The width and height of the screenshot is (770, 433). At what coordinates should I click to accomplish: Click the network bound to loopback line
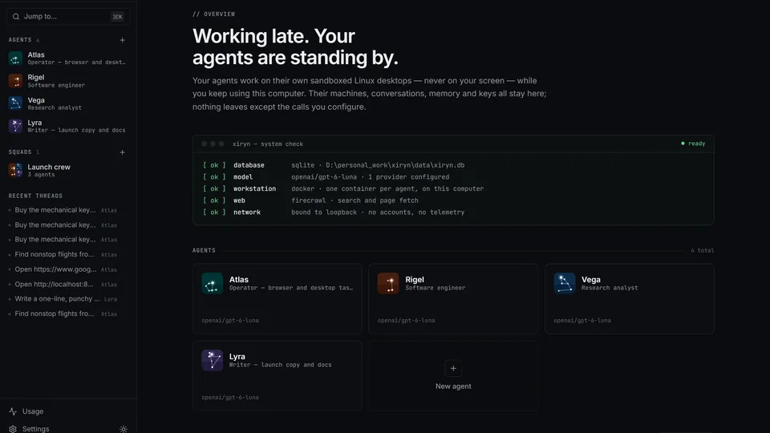click(x=334, y=212)
